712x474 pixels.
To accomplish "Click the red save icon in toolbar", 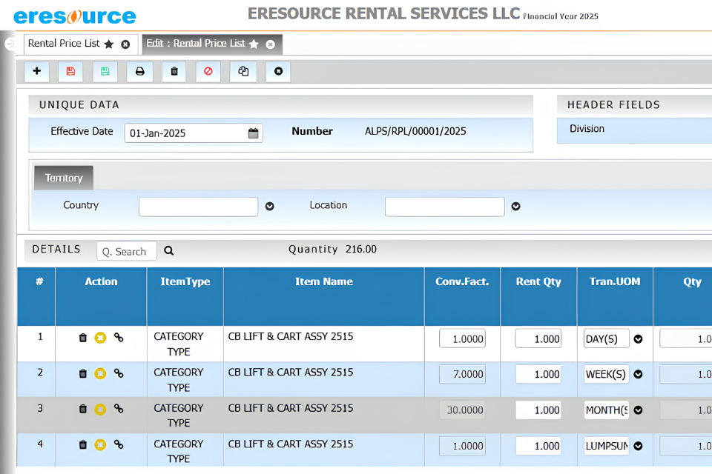I will (70, 71).
